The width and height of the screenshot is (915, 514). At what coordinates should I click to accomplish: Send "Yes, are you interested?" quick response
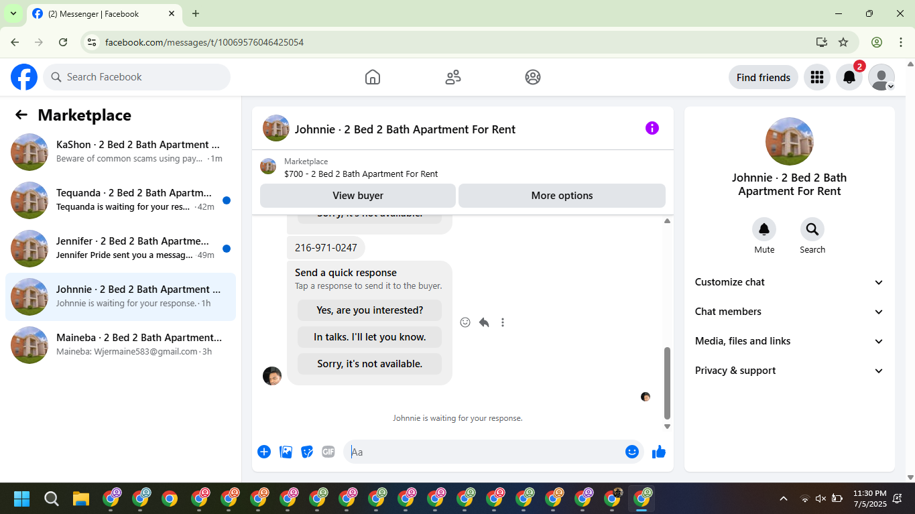coord(369,310)
